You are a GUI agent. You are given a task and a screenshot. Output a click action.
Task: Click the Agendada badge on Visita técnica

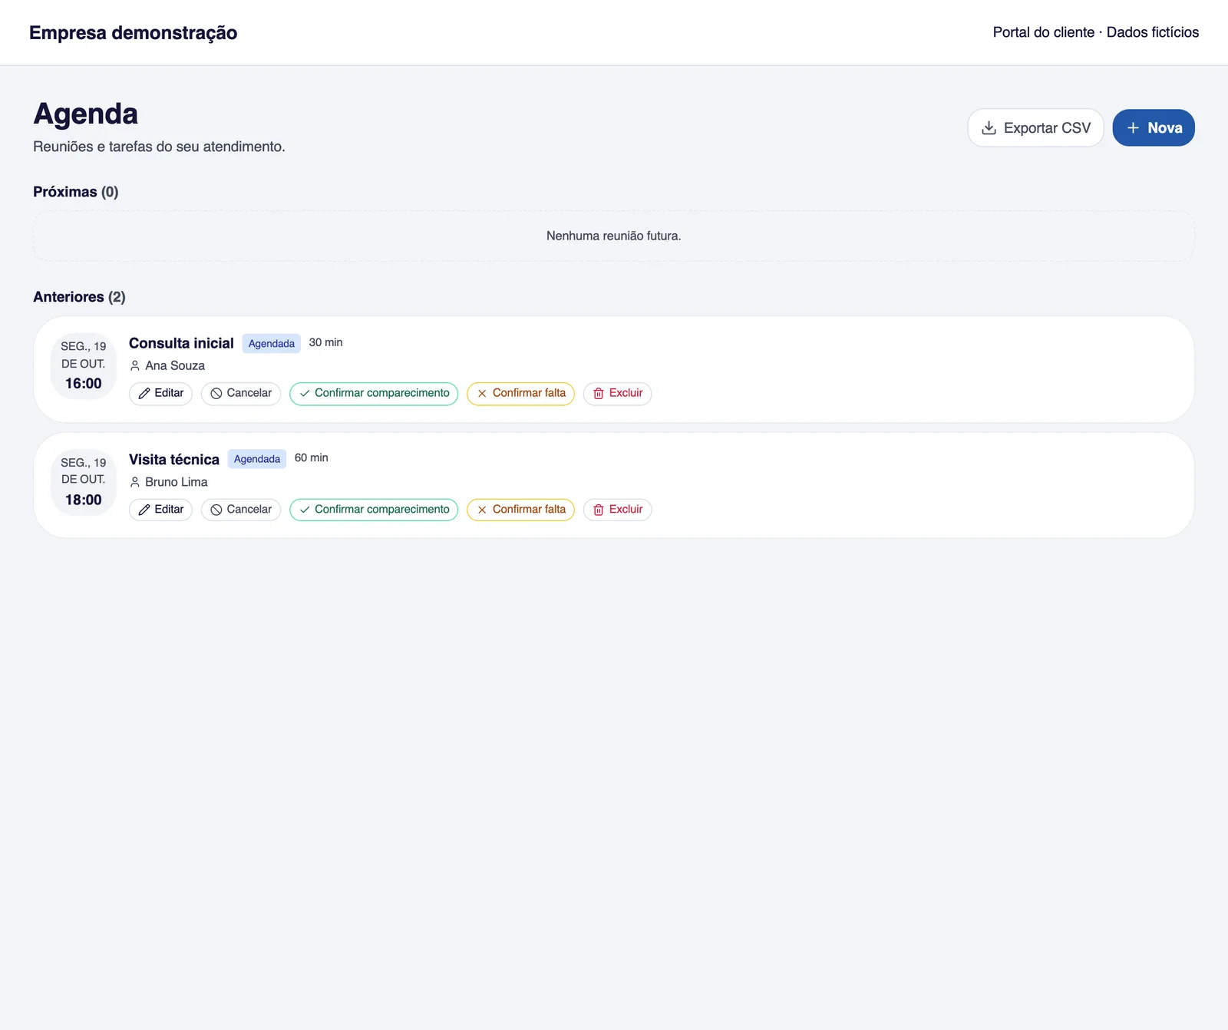pos(257,459)
